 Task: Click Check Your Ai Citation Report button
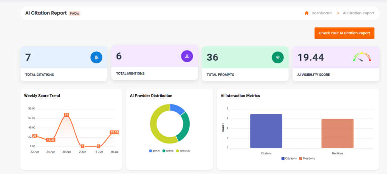pos(344,33)
